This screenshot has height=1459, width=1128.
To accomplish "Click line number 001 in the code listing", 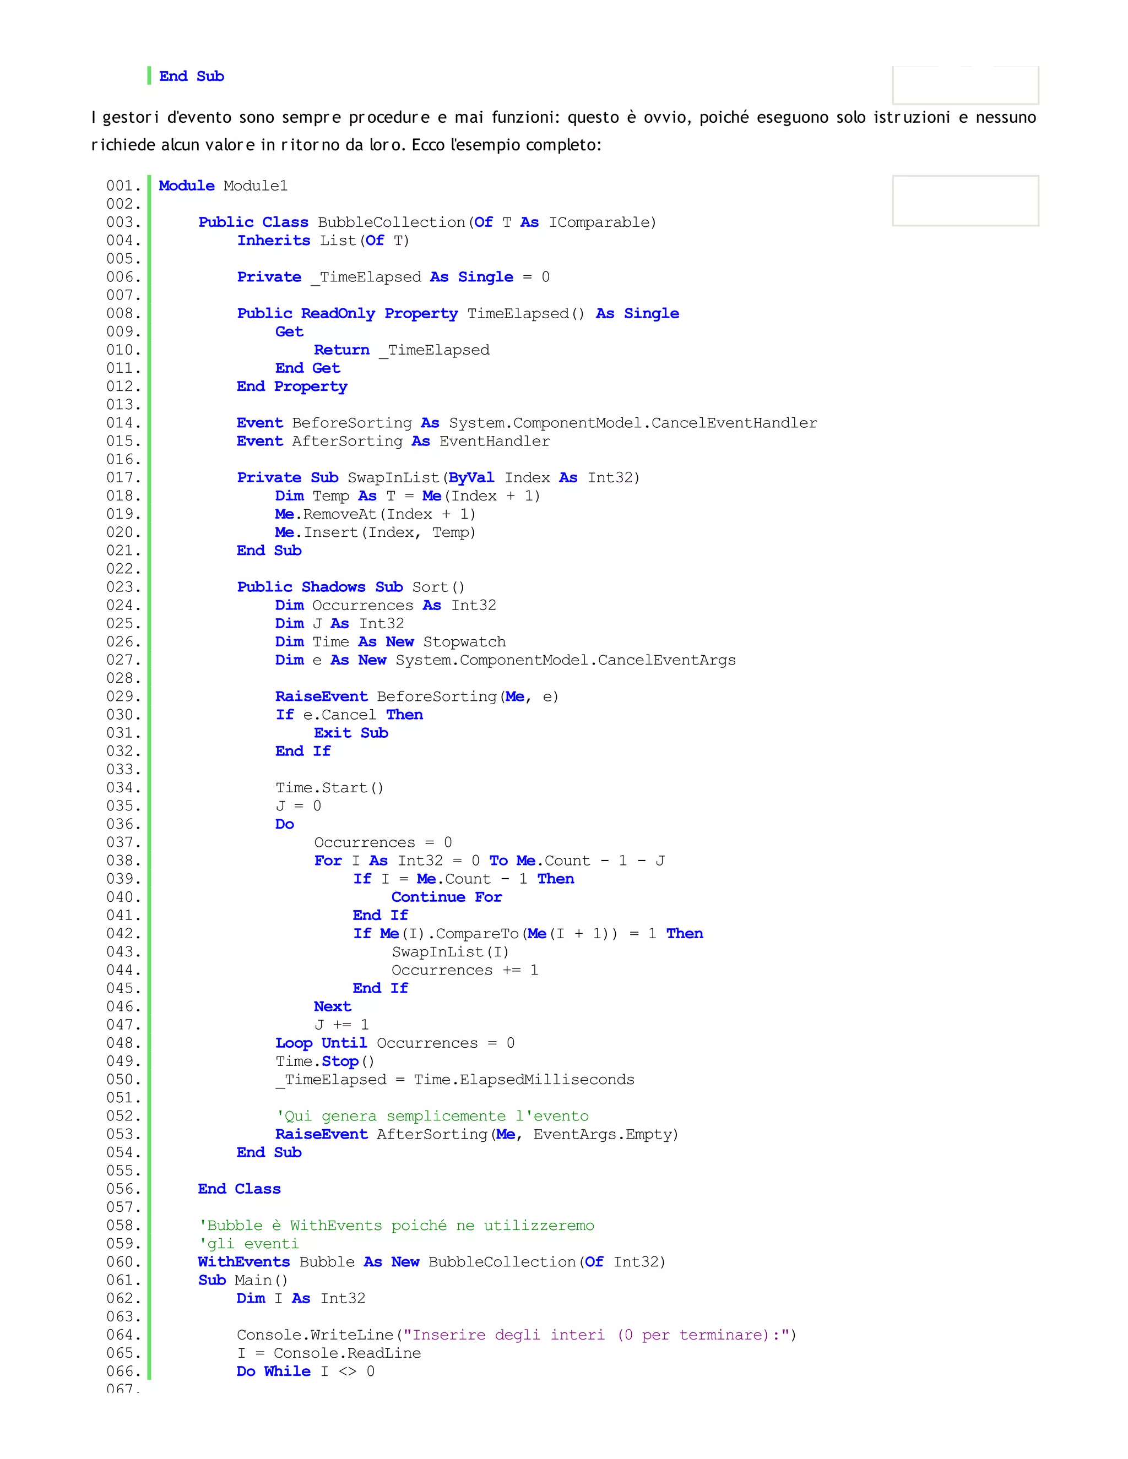I will tap(123, 186).
